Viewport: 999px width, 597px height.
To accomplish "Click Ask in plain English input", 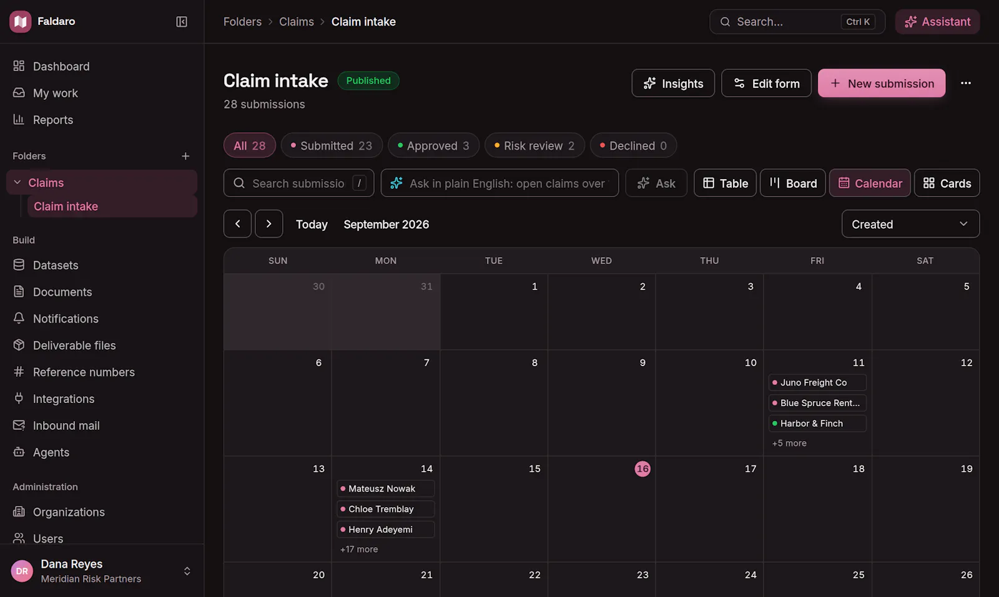I will pyautogui.click(x=499, y=183).
